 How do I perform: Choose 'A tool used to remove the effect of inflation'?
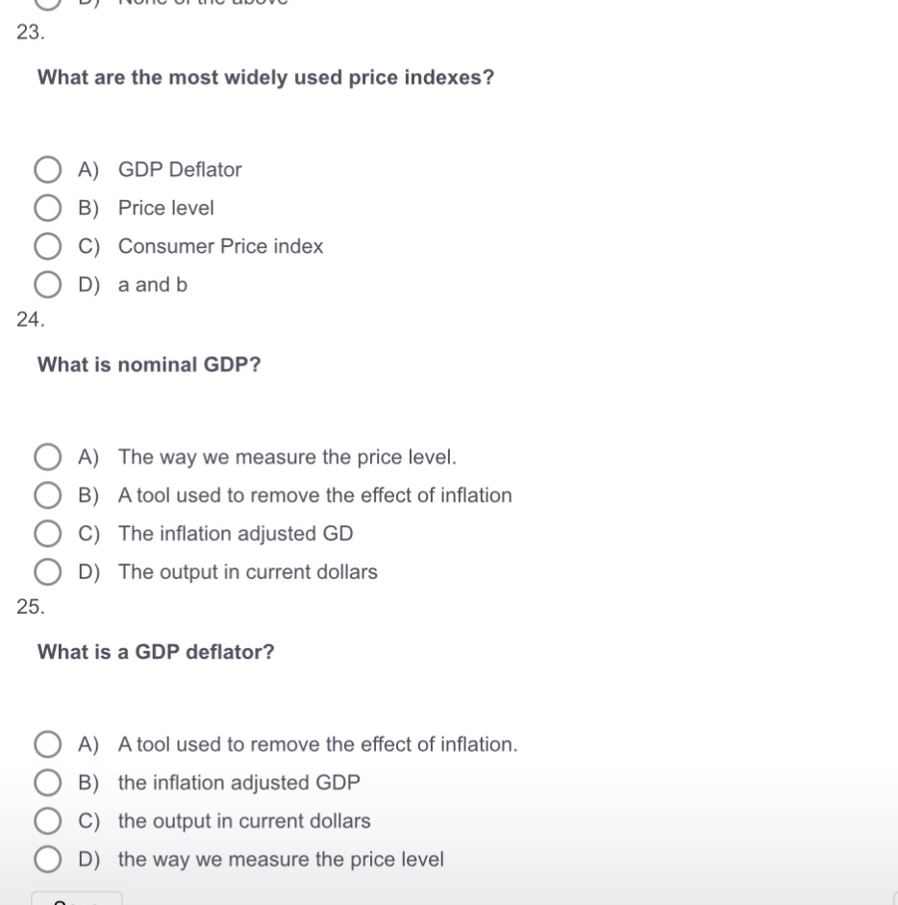[47, 494]
